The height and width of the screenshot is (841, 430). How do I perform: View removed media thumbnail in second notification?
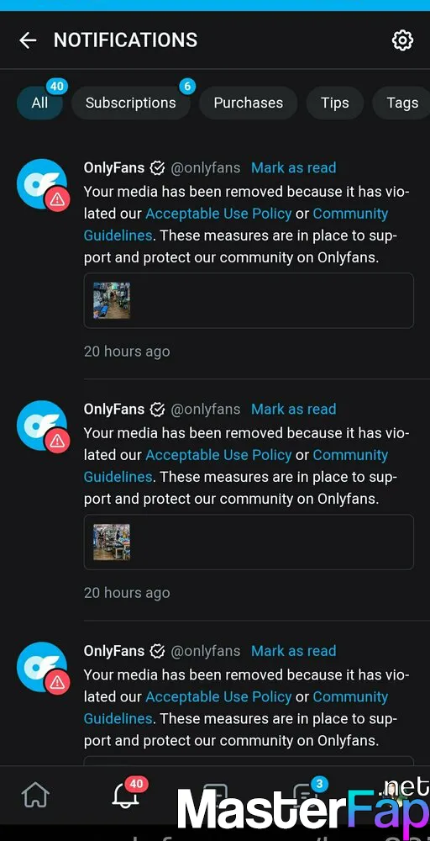tap(112, 542)
